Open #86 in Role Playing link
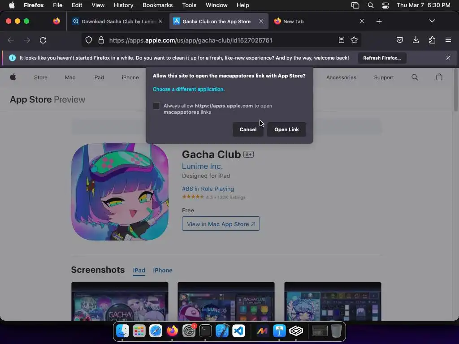The width and height of the screenshot is (459, 344). pyautogui.click(x=208, y=189)
